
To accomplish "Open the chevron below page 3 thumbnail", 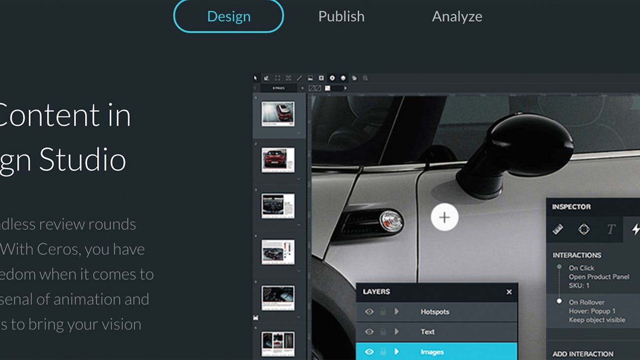I will tap(298, 225).
